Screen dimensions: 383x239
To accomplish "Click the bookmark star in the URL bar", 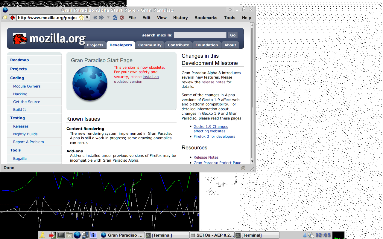I will click(x=81, y=18).
